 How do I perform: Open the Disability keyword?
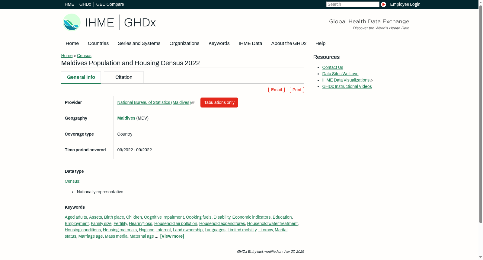[222, 217]
